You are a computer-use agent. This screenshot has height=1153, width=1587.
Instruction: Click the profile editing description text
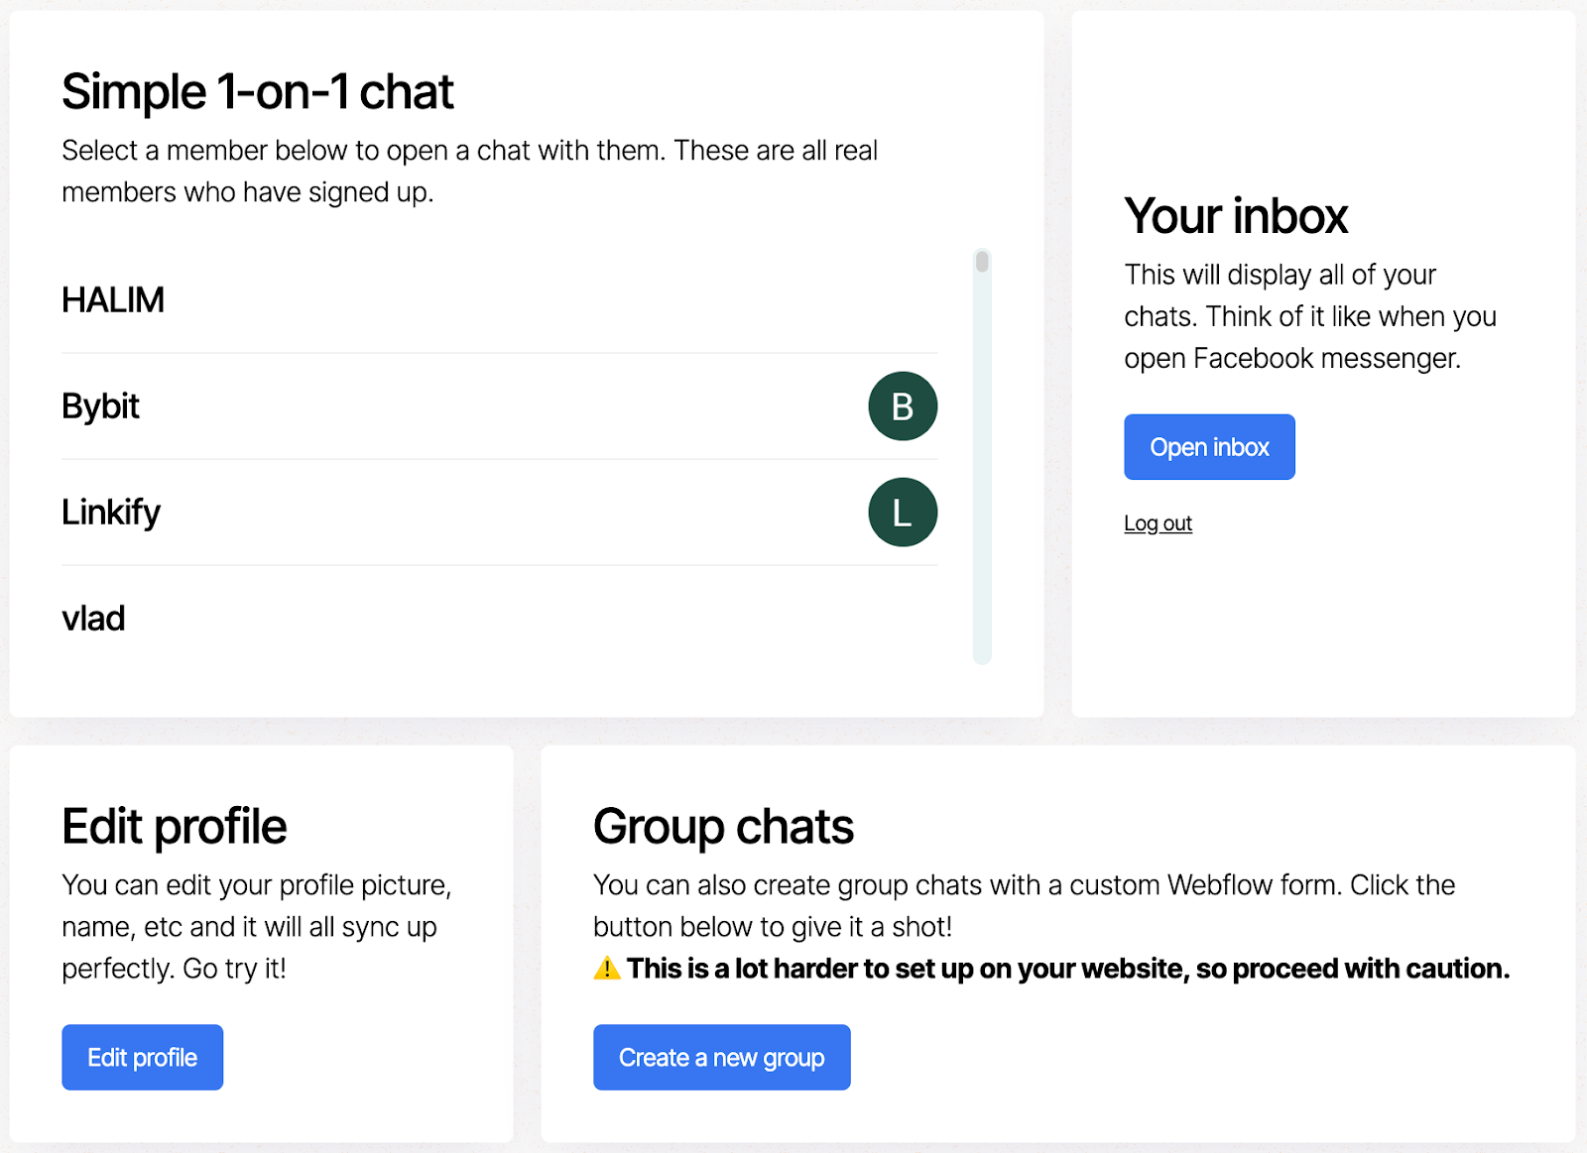(x=258, y=927)
